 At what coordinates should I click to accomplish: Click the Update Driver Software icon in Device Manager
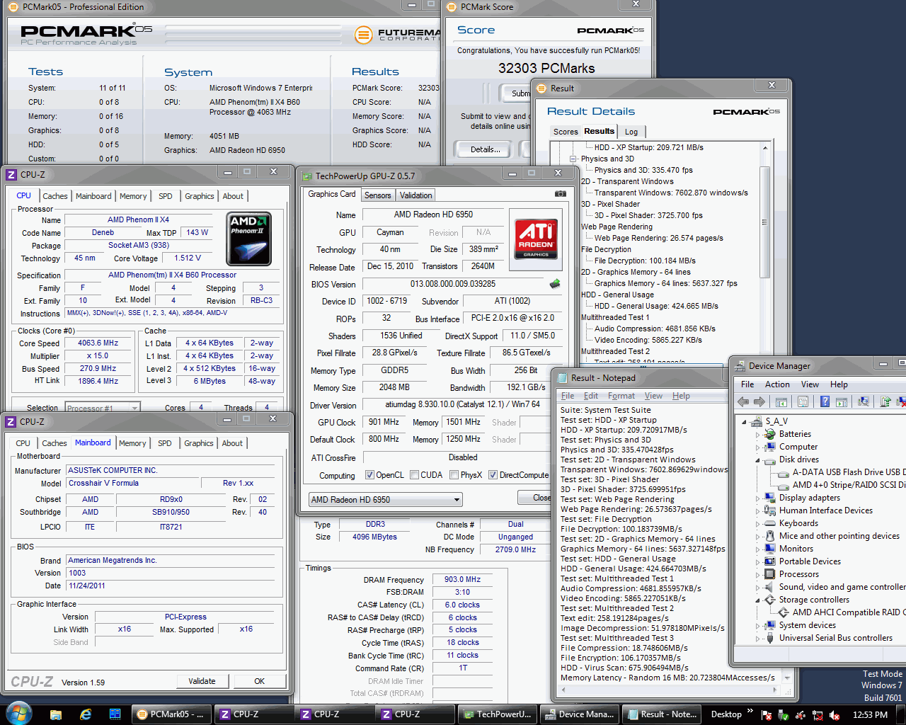pos(885,401)
